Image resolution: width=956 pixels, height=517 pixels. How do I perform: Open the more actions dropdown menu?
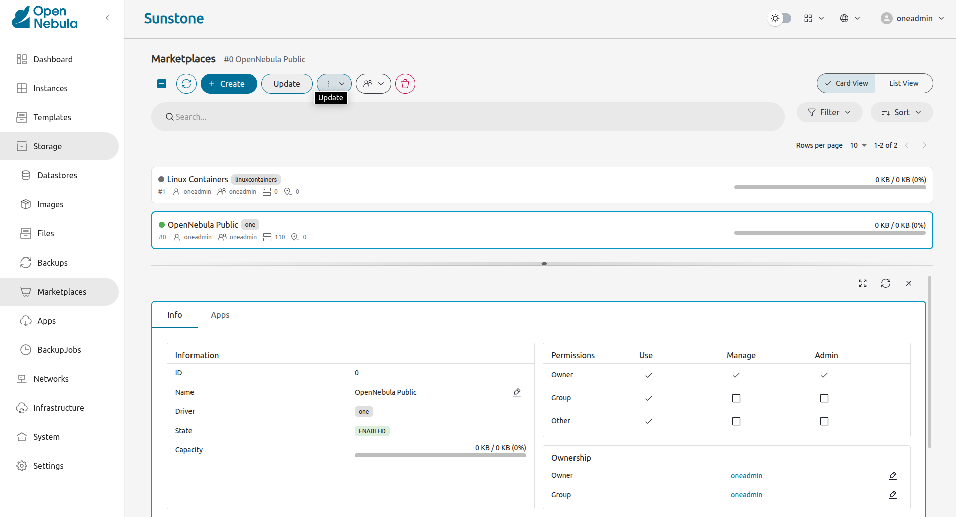point(334,84)
